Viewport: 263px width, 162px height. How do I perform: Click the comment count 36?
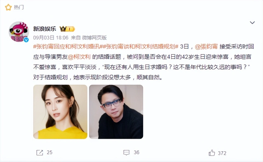(x=136, y=152)
